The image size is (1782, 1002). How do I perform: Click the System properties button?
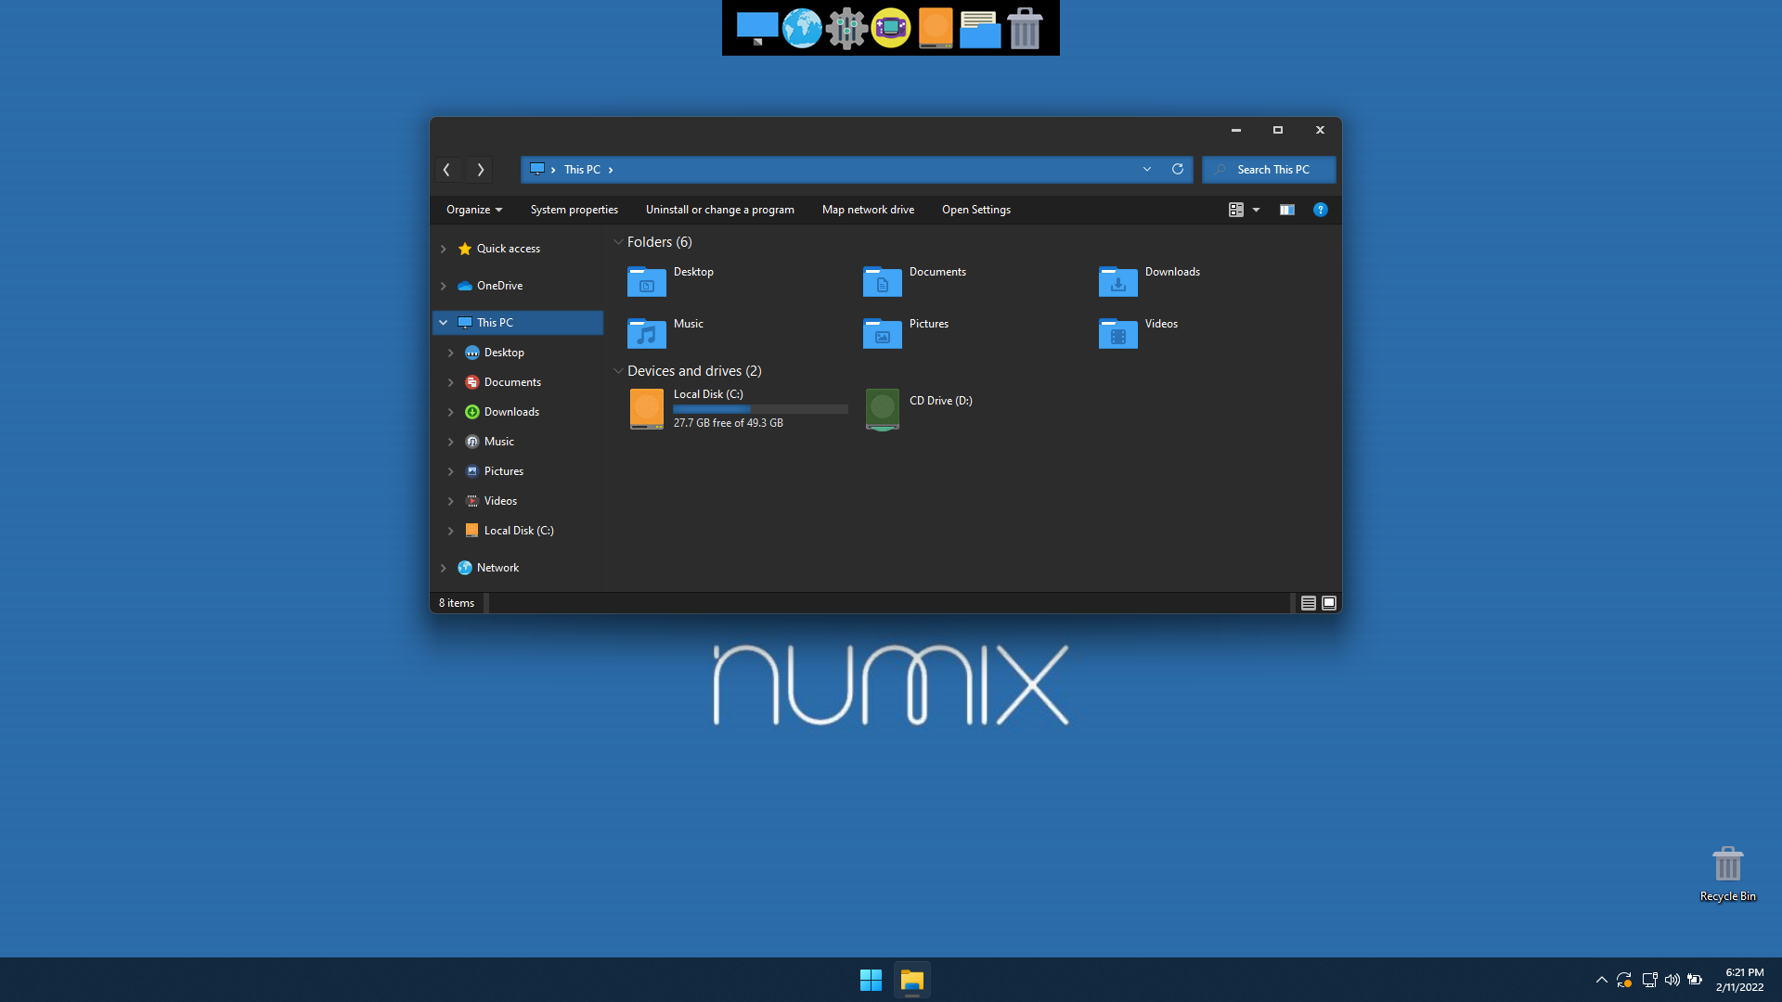tap(574, 210)
